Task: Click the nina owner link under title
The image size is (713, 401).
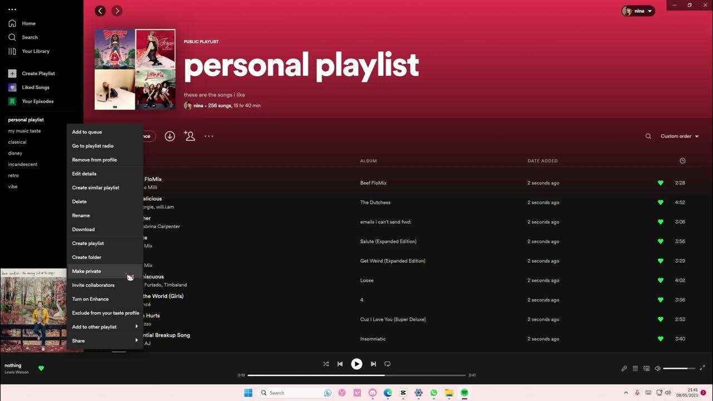Action: [198, 105]
